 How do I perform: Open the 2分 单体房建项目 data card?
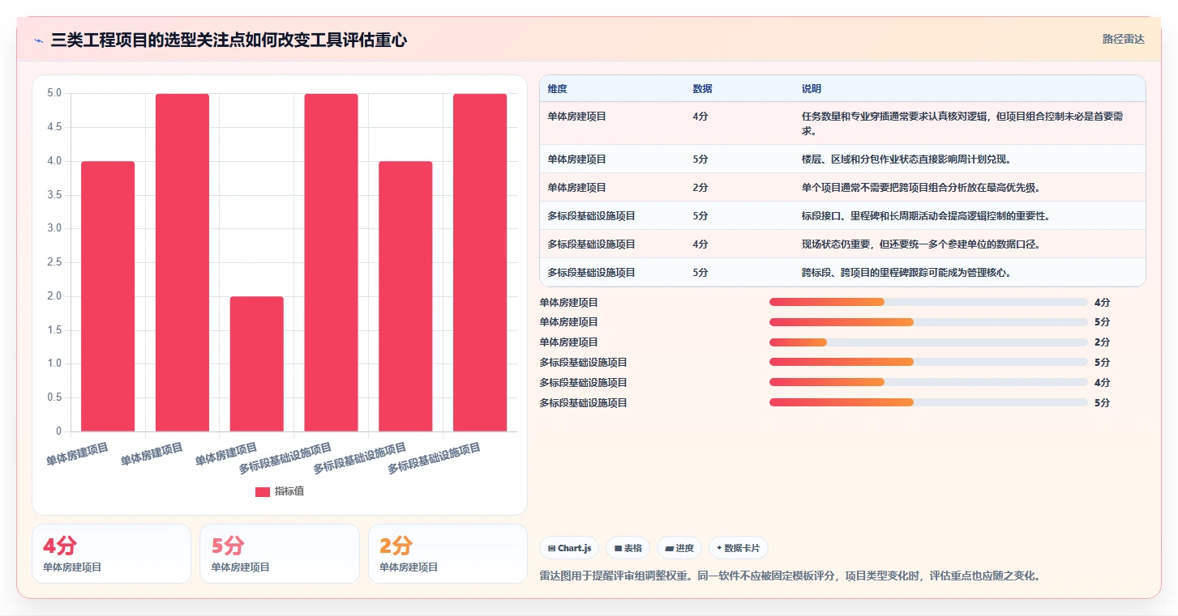[448, 554]
